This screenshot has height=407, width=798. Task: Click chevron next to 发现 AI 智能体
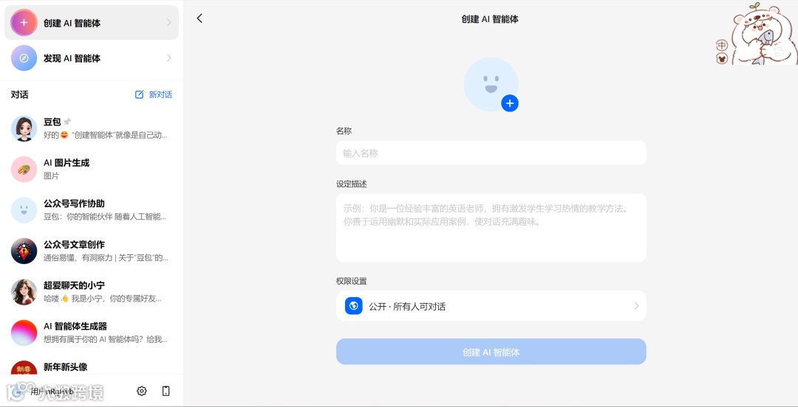[169, 58]
